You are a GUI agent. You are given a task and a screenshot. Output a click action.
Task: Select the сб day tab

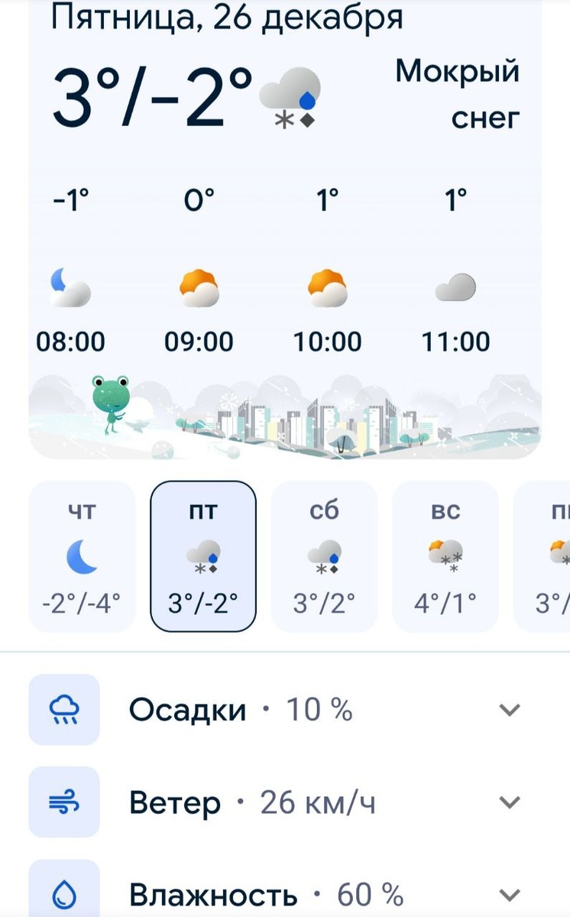324,556
